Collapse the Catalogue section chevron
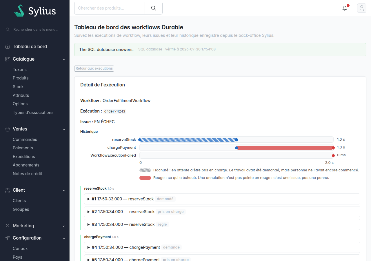 click(64, 59)
